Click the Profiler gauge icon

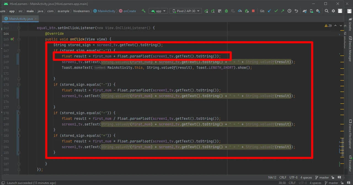click(x=240, y=11)
